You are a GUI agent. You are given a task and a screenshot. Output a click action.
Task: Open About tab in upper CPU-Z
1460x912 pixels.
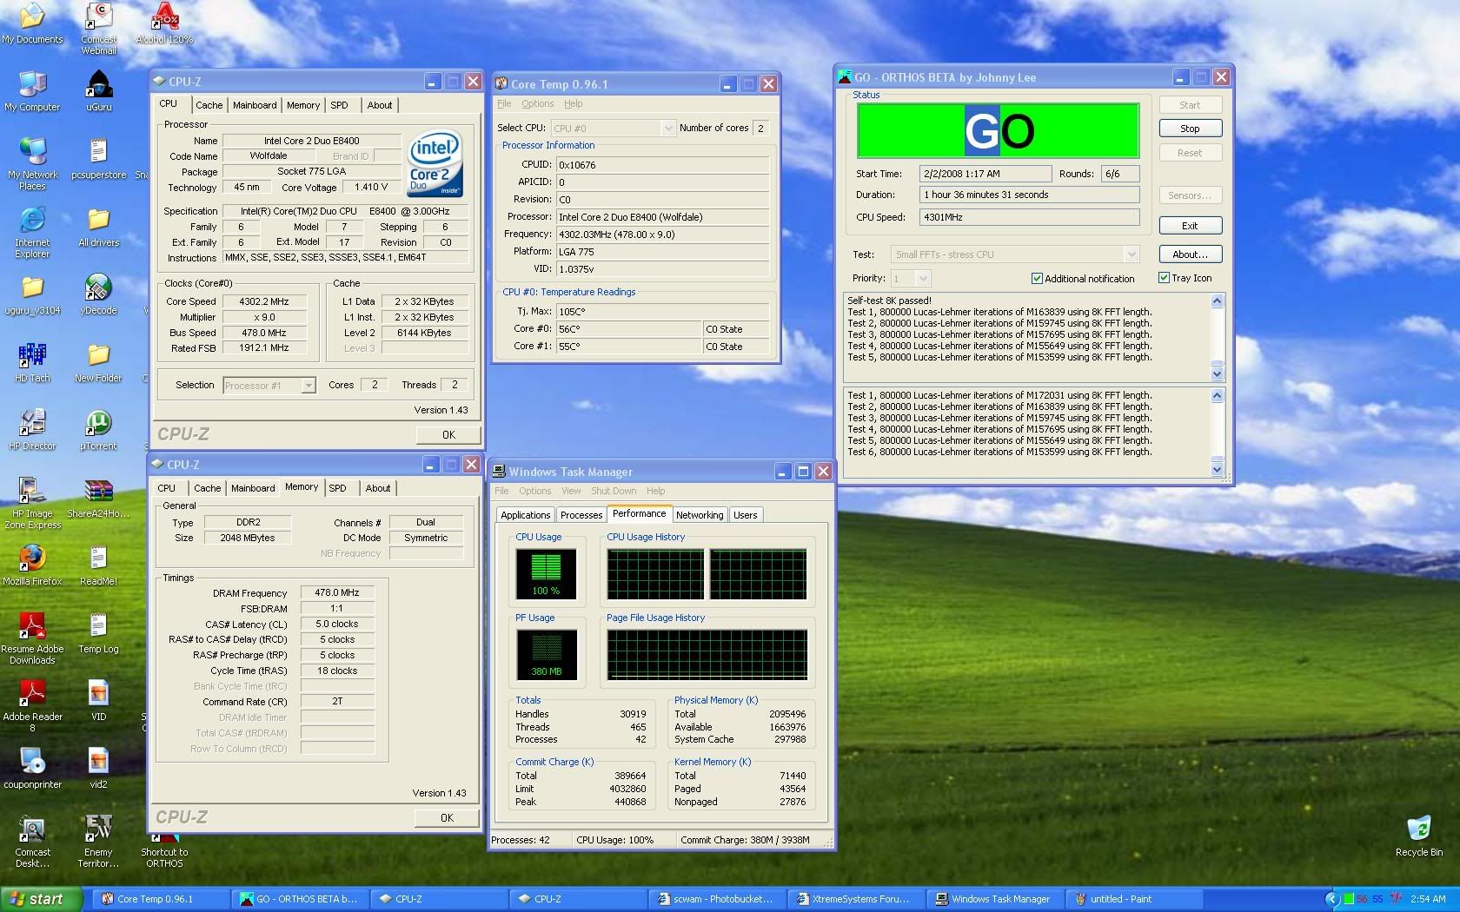click(x=380, y=105)
